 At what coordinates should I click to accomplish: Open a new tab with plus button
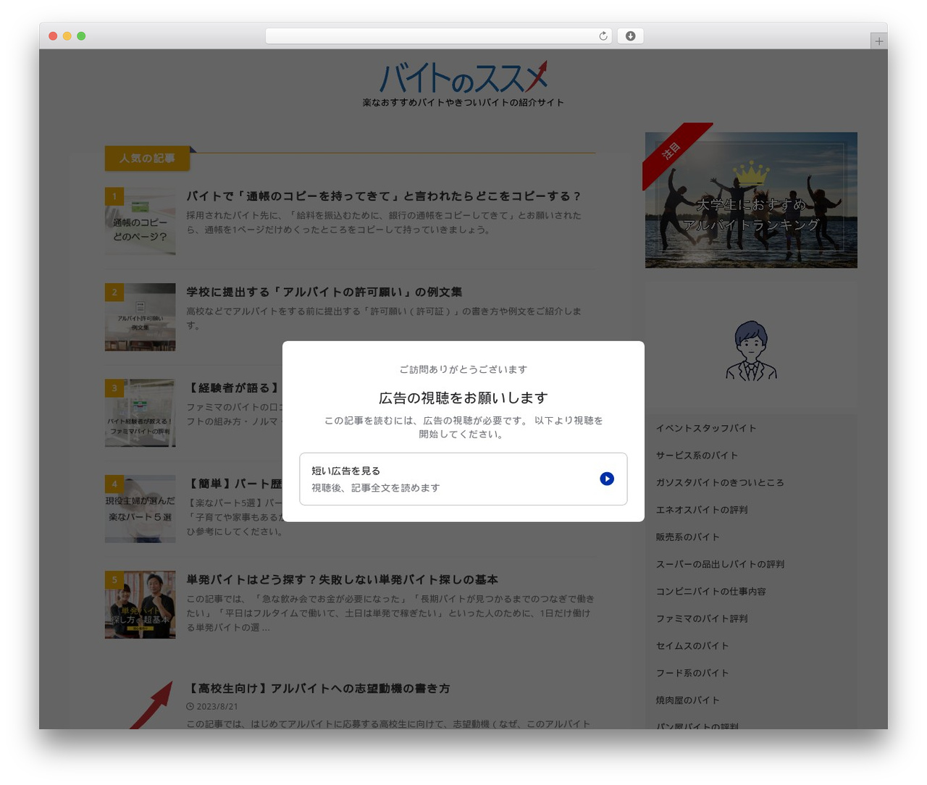pos(878,41)
